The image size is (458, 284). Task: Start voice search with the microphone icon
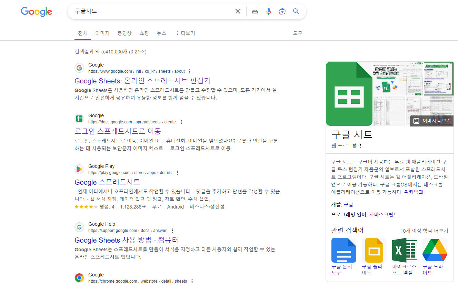click(269, 11)
